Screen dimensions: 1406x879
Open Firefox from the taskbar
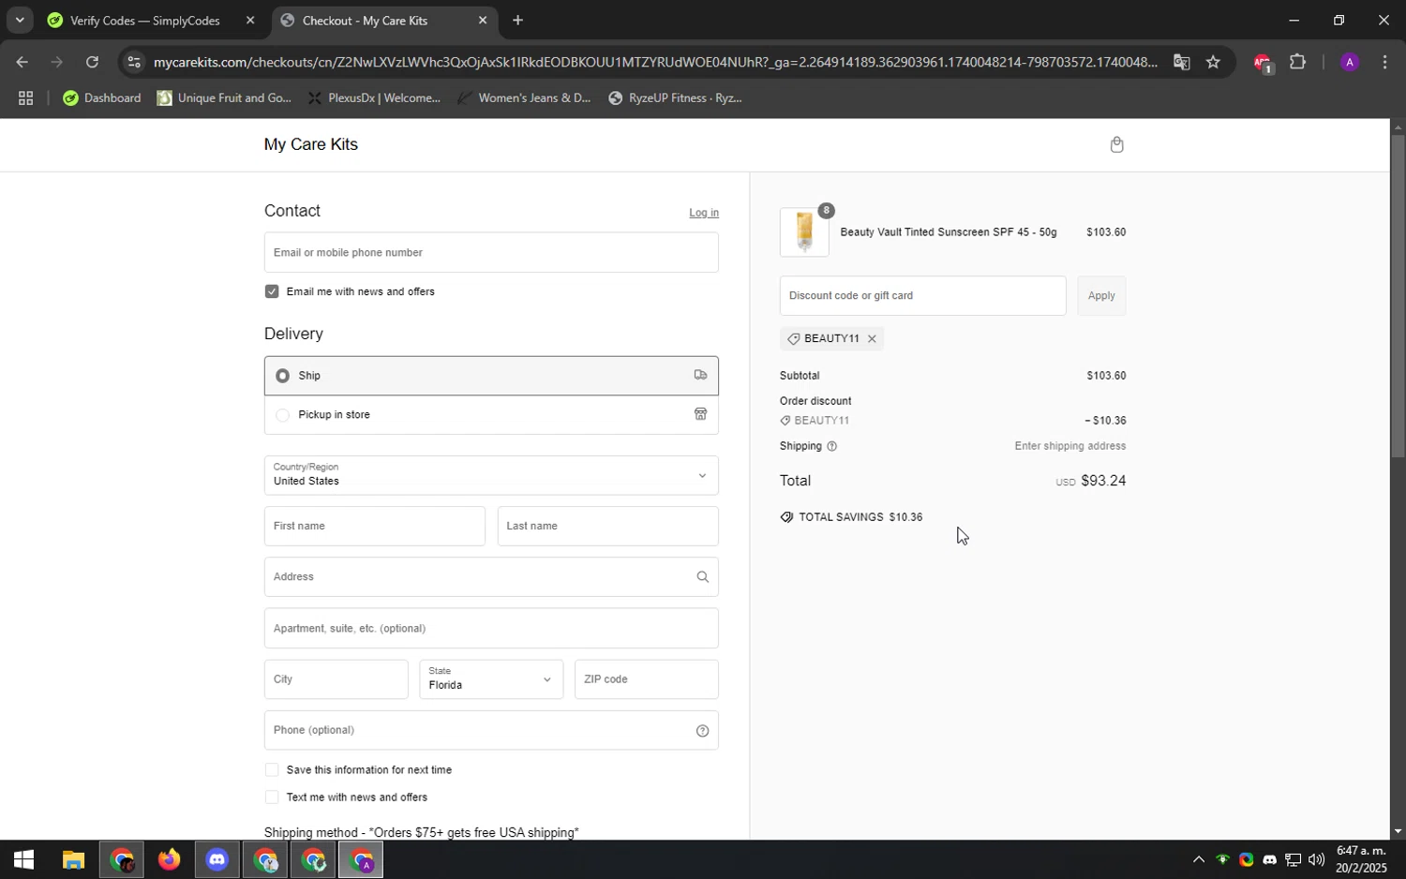point(169,859)
